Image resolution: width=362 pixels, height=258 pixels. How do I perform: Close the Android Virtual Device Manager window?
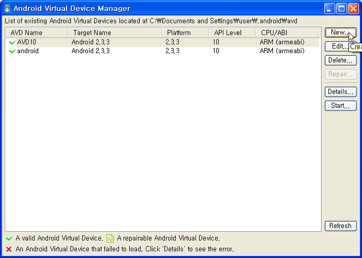tap(353, 9)
